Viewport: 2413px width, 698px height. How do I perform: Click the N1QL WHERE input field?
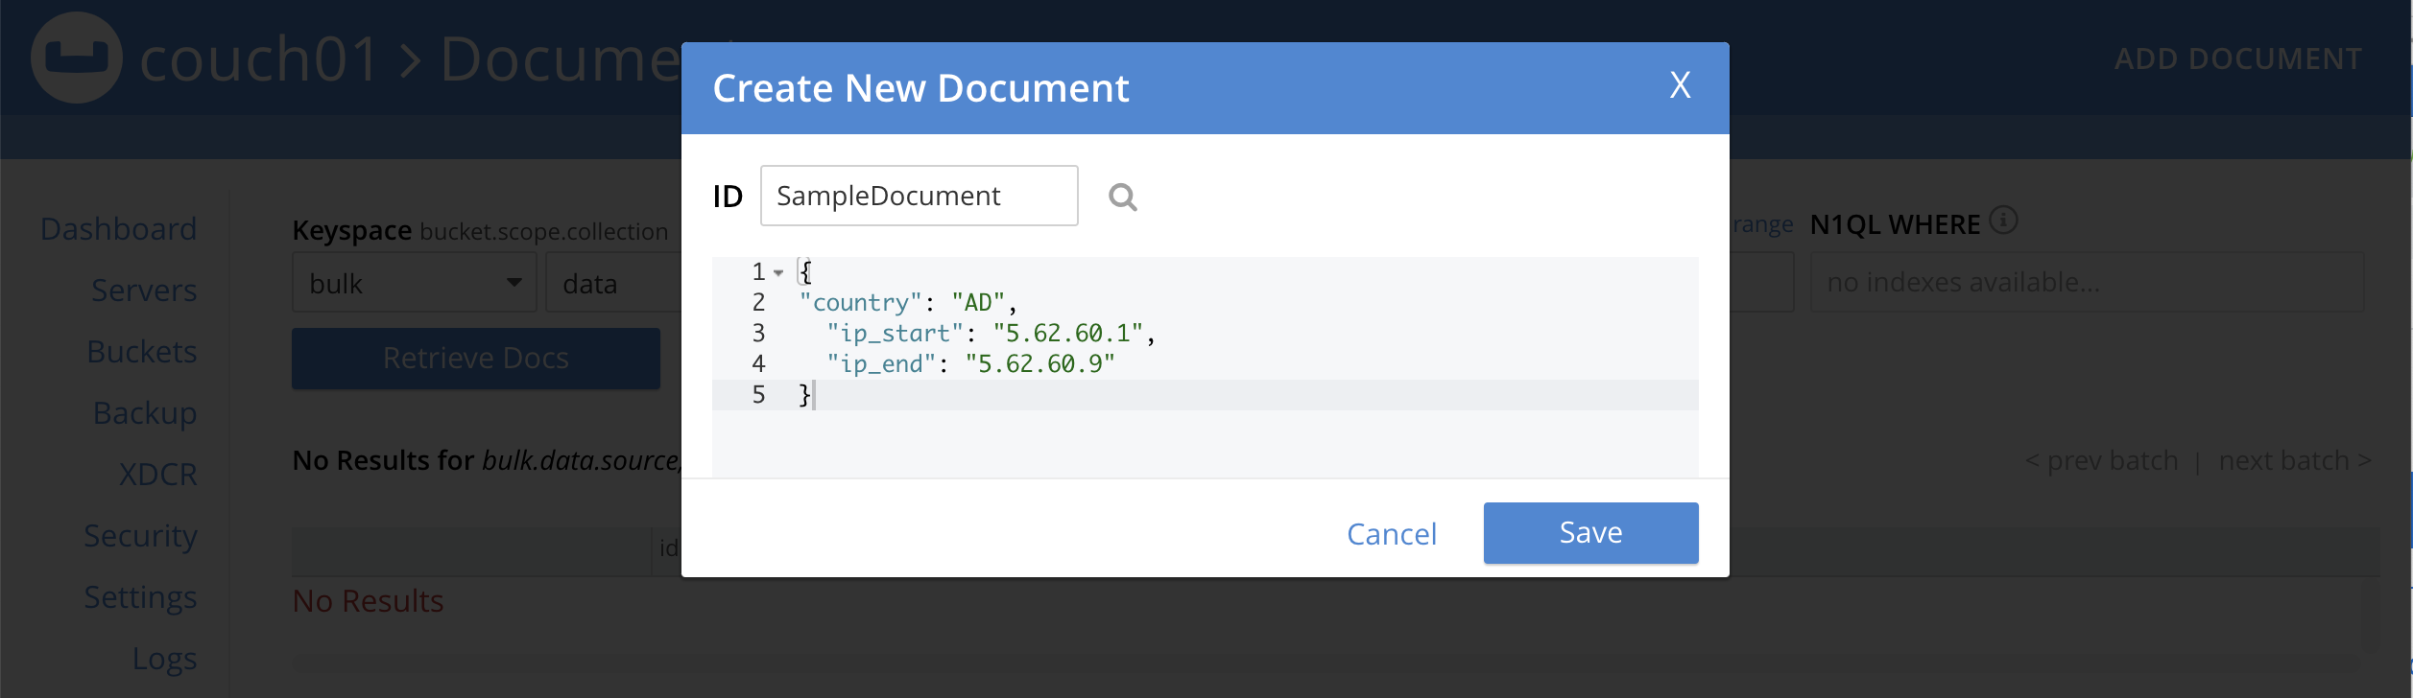[2086, 283]
